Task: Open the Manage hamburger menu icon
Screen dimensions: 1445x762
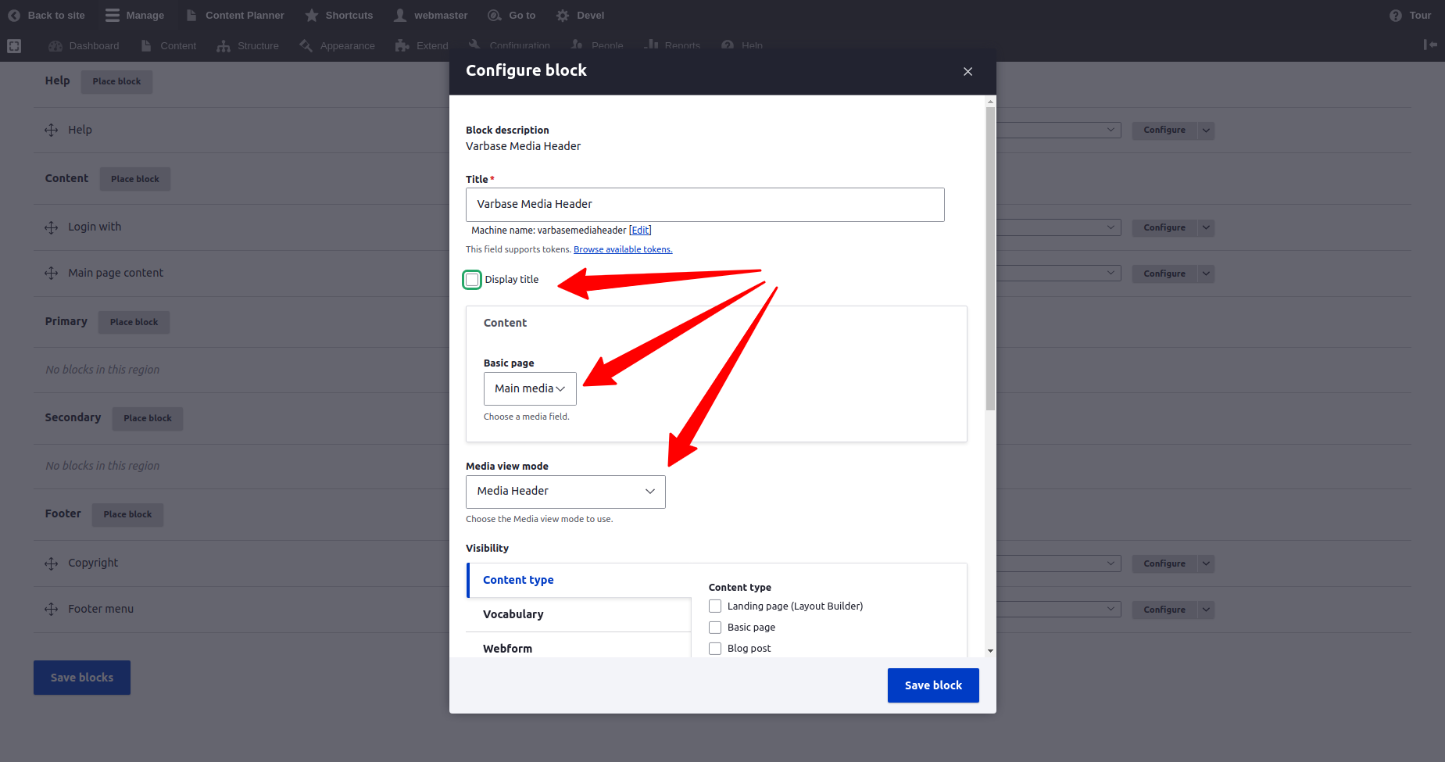Action: coord(113,16)
